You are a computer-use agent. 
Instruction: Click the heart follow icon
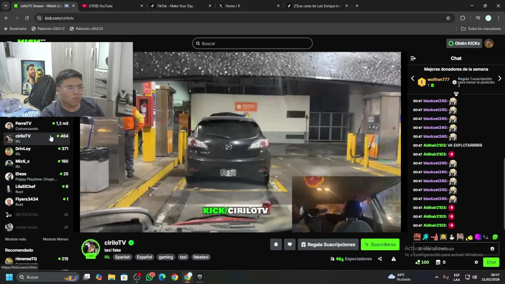point(290,245)
